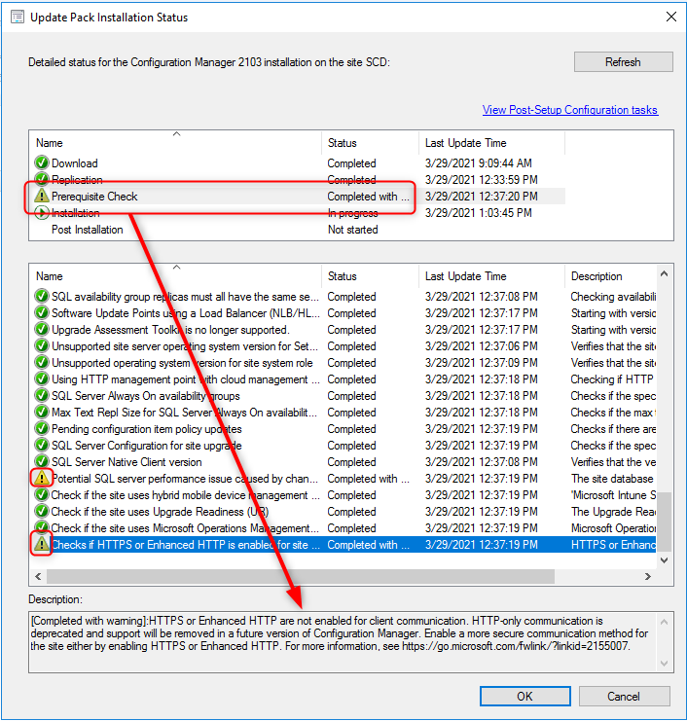Select the Post Installation row
The width and height of the screenshot is (687, 721).
pyautogui.click(x=298, y=230)
